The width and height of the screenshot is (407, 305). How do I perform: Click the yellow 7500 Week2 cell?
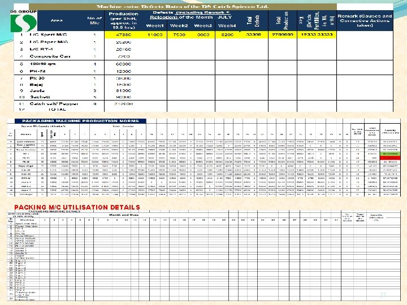[179, 34]
